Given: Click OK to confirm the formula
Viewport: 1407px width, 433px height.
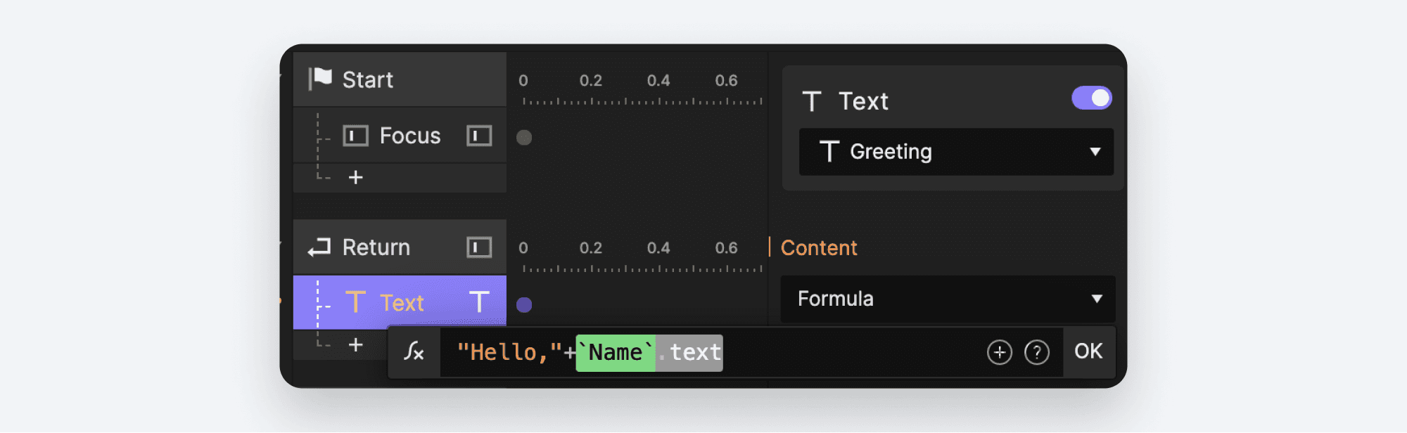Looking at the screenshot, I should click(x=1088, y=351).
